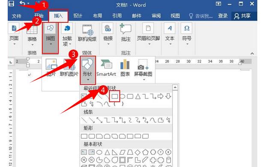The image size is (265, 167).
Task: Select the right brace in recently used shapes
Action: [x=122, y=104]
